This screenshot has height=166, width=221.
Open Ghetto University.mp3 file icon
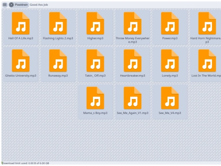coord(21,61)
